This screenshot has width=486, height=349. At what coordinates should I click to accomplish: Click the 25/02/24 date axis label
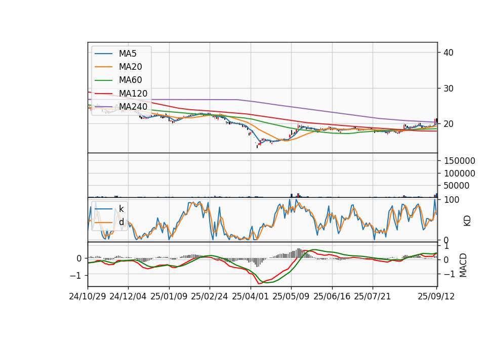(210, 297)
